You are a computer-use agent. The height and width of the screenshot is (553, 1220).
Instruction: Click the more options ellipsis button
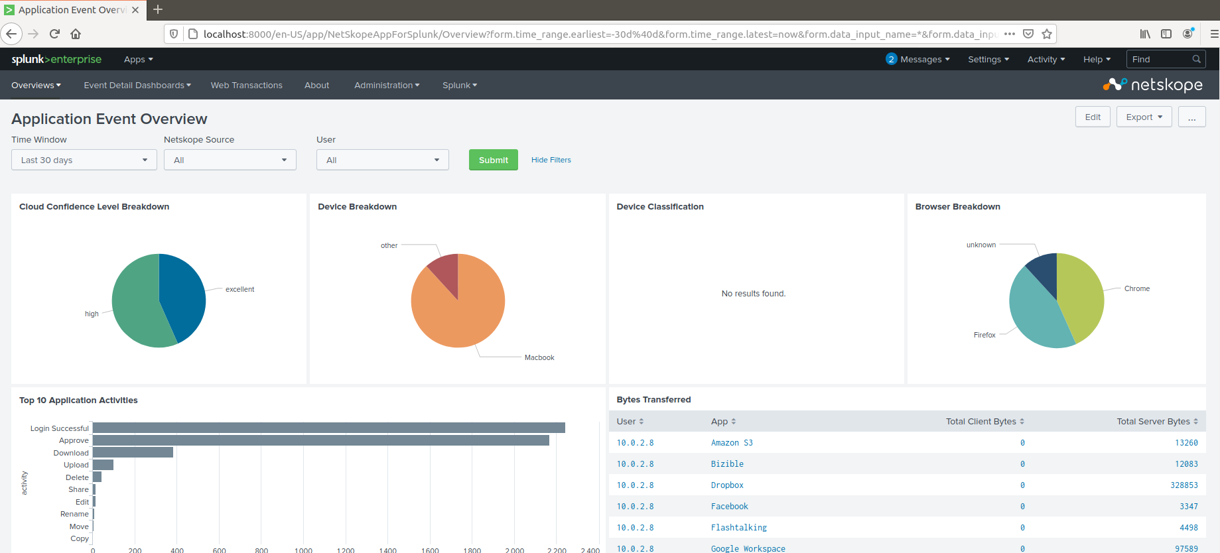coord(1192,117)
